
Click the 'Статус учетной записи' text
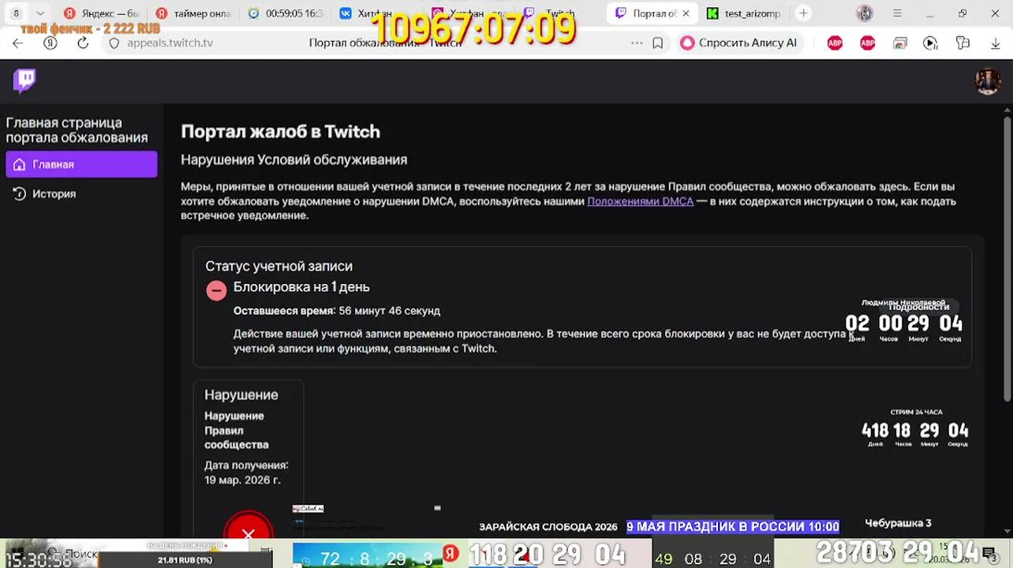(x=278, y=267)
